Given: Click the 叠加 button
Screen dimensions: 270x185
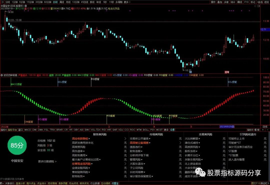Looking at the screenshot, I should pyautogui.click(x=220, y=2).
